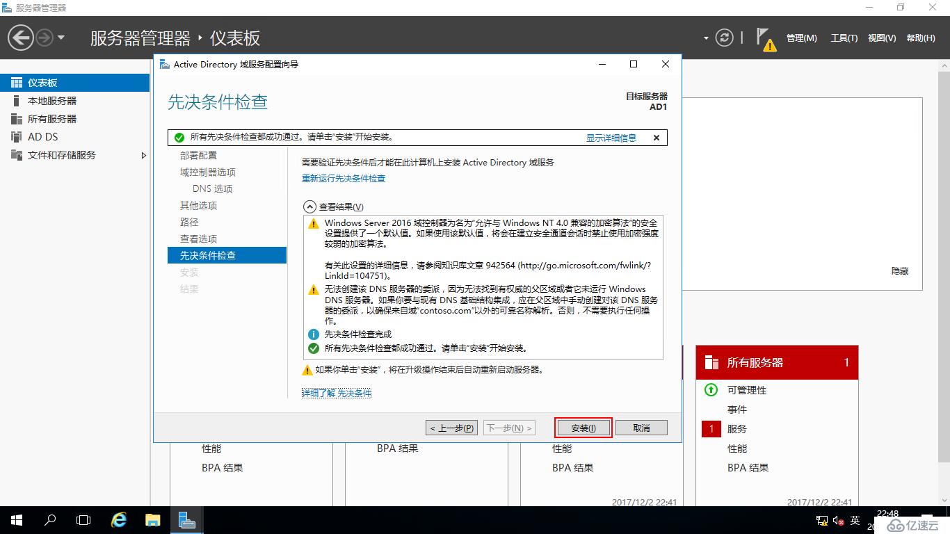Select 仪表板 in the left navigation
Image resolution: width=950 pixels, height=534 pixels.
point(74,83)
